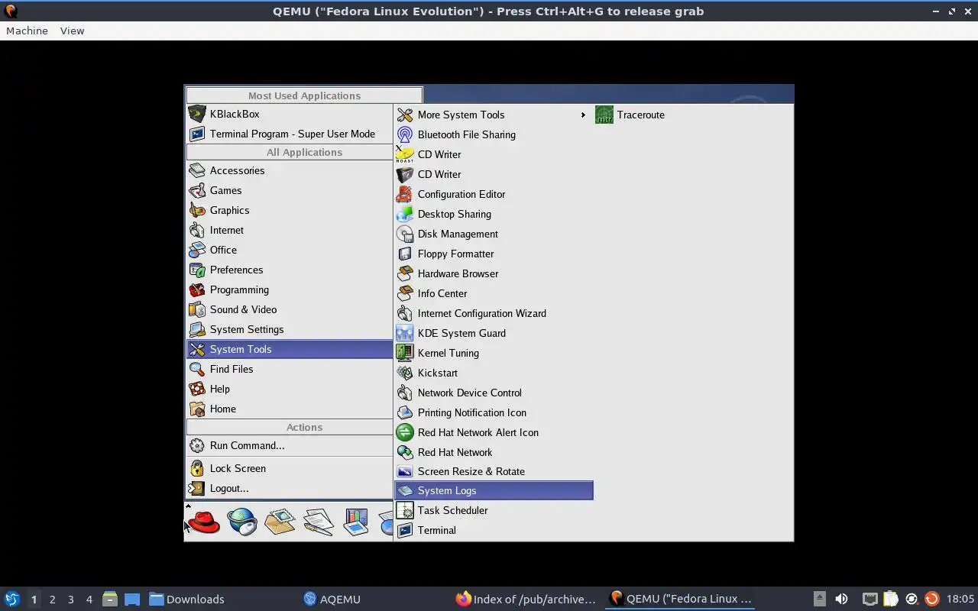Click the Bluetooth File Sharing icon
Screen dimensions: 978x611
[405, 134]
